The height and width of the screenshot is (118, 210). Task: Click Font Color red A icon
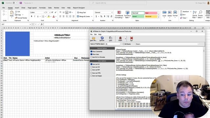[x=54, y=16]
